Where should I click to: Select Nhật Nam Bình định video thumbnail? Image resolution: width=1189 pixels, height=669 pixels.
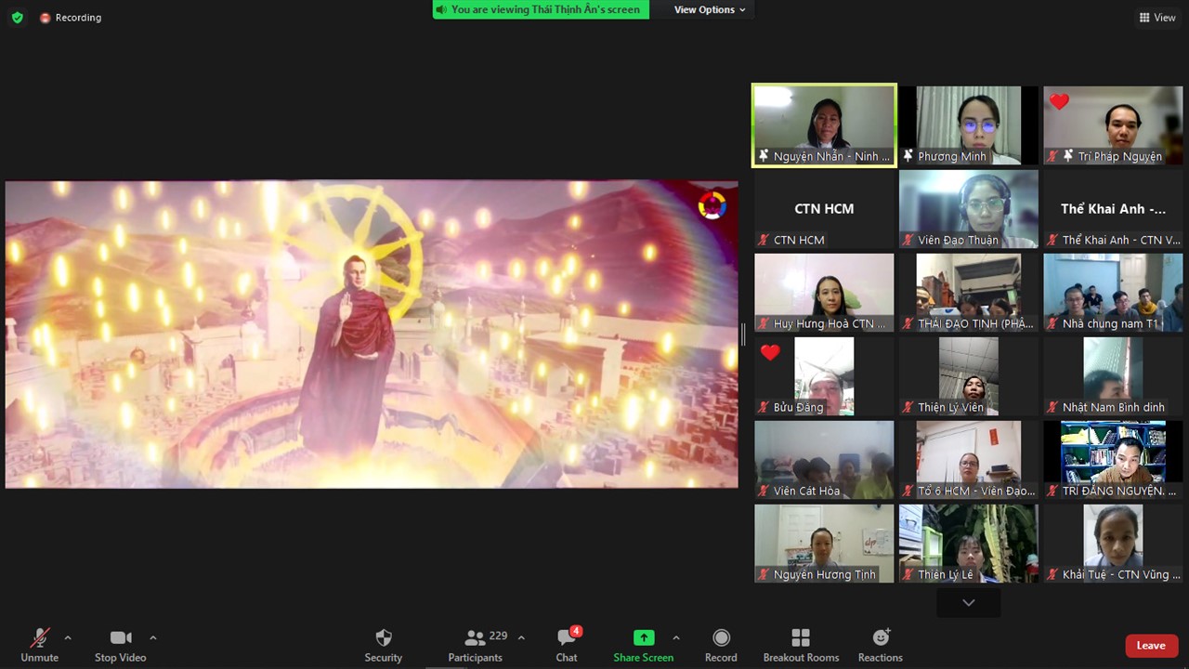pos(1113,376)
